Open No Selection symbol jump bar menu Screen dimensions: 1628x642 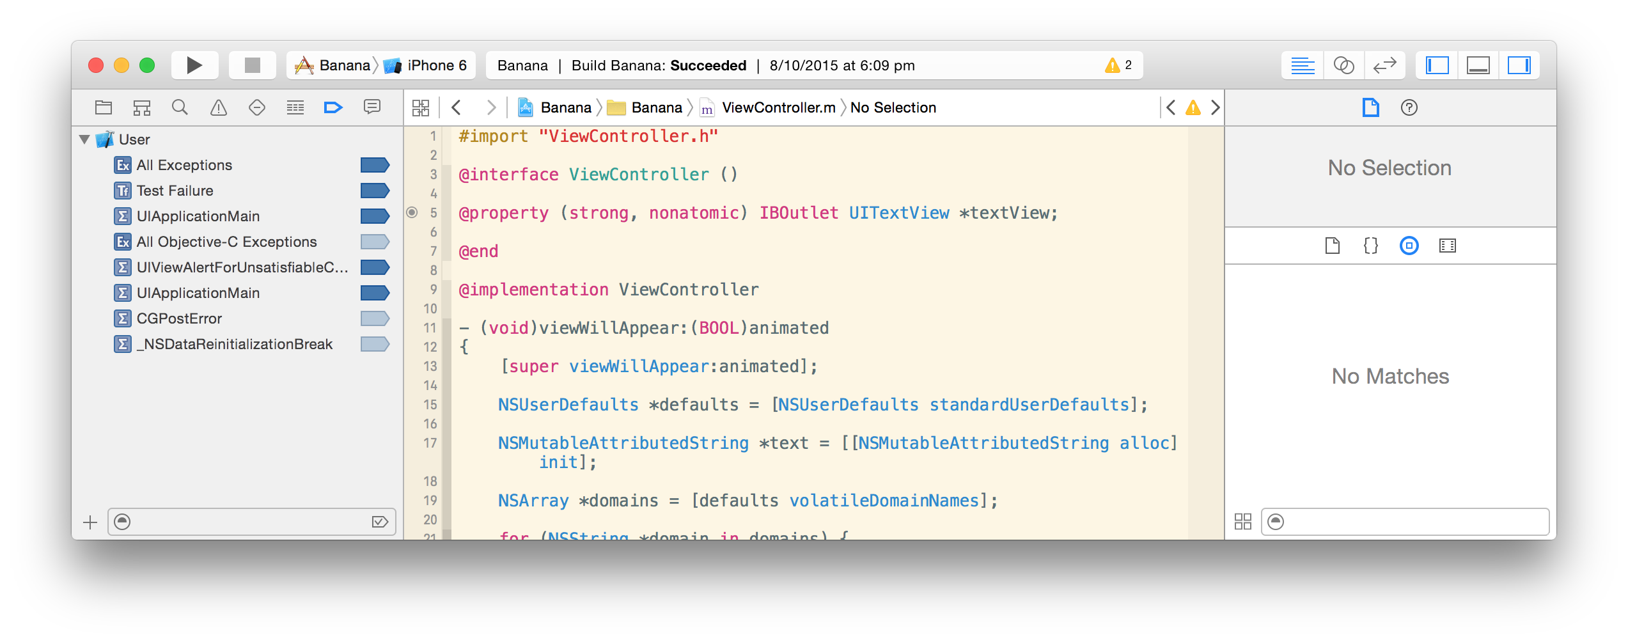tap(893, 107)
